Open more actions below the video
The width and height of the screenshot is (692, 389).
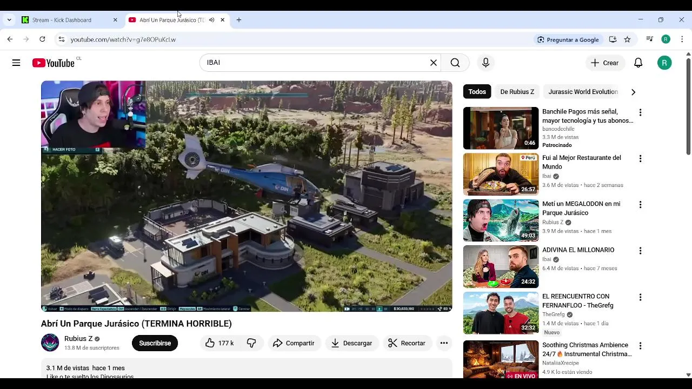coord(444,343)
